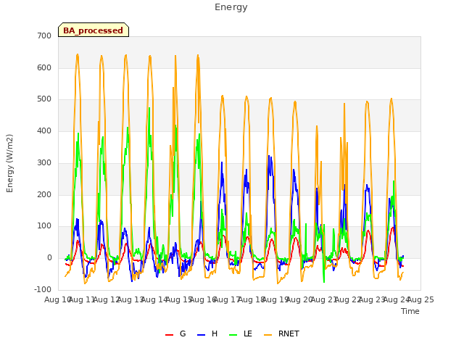Click the Aug 23 x-axis tick label
The height and width of the screenshot is (348, 464).
click(x=372, y=300)
